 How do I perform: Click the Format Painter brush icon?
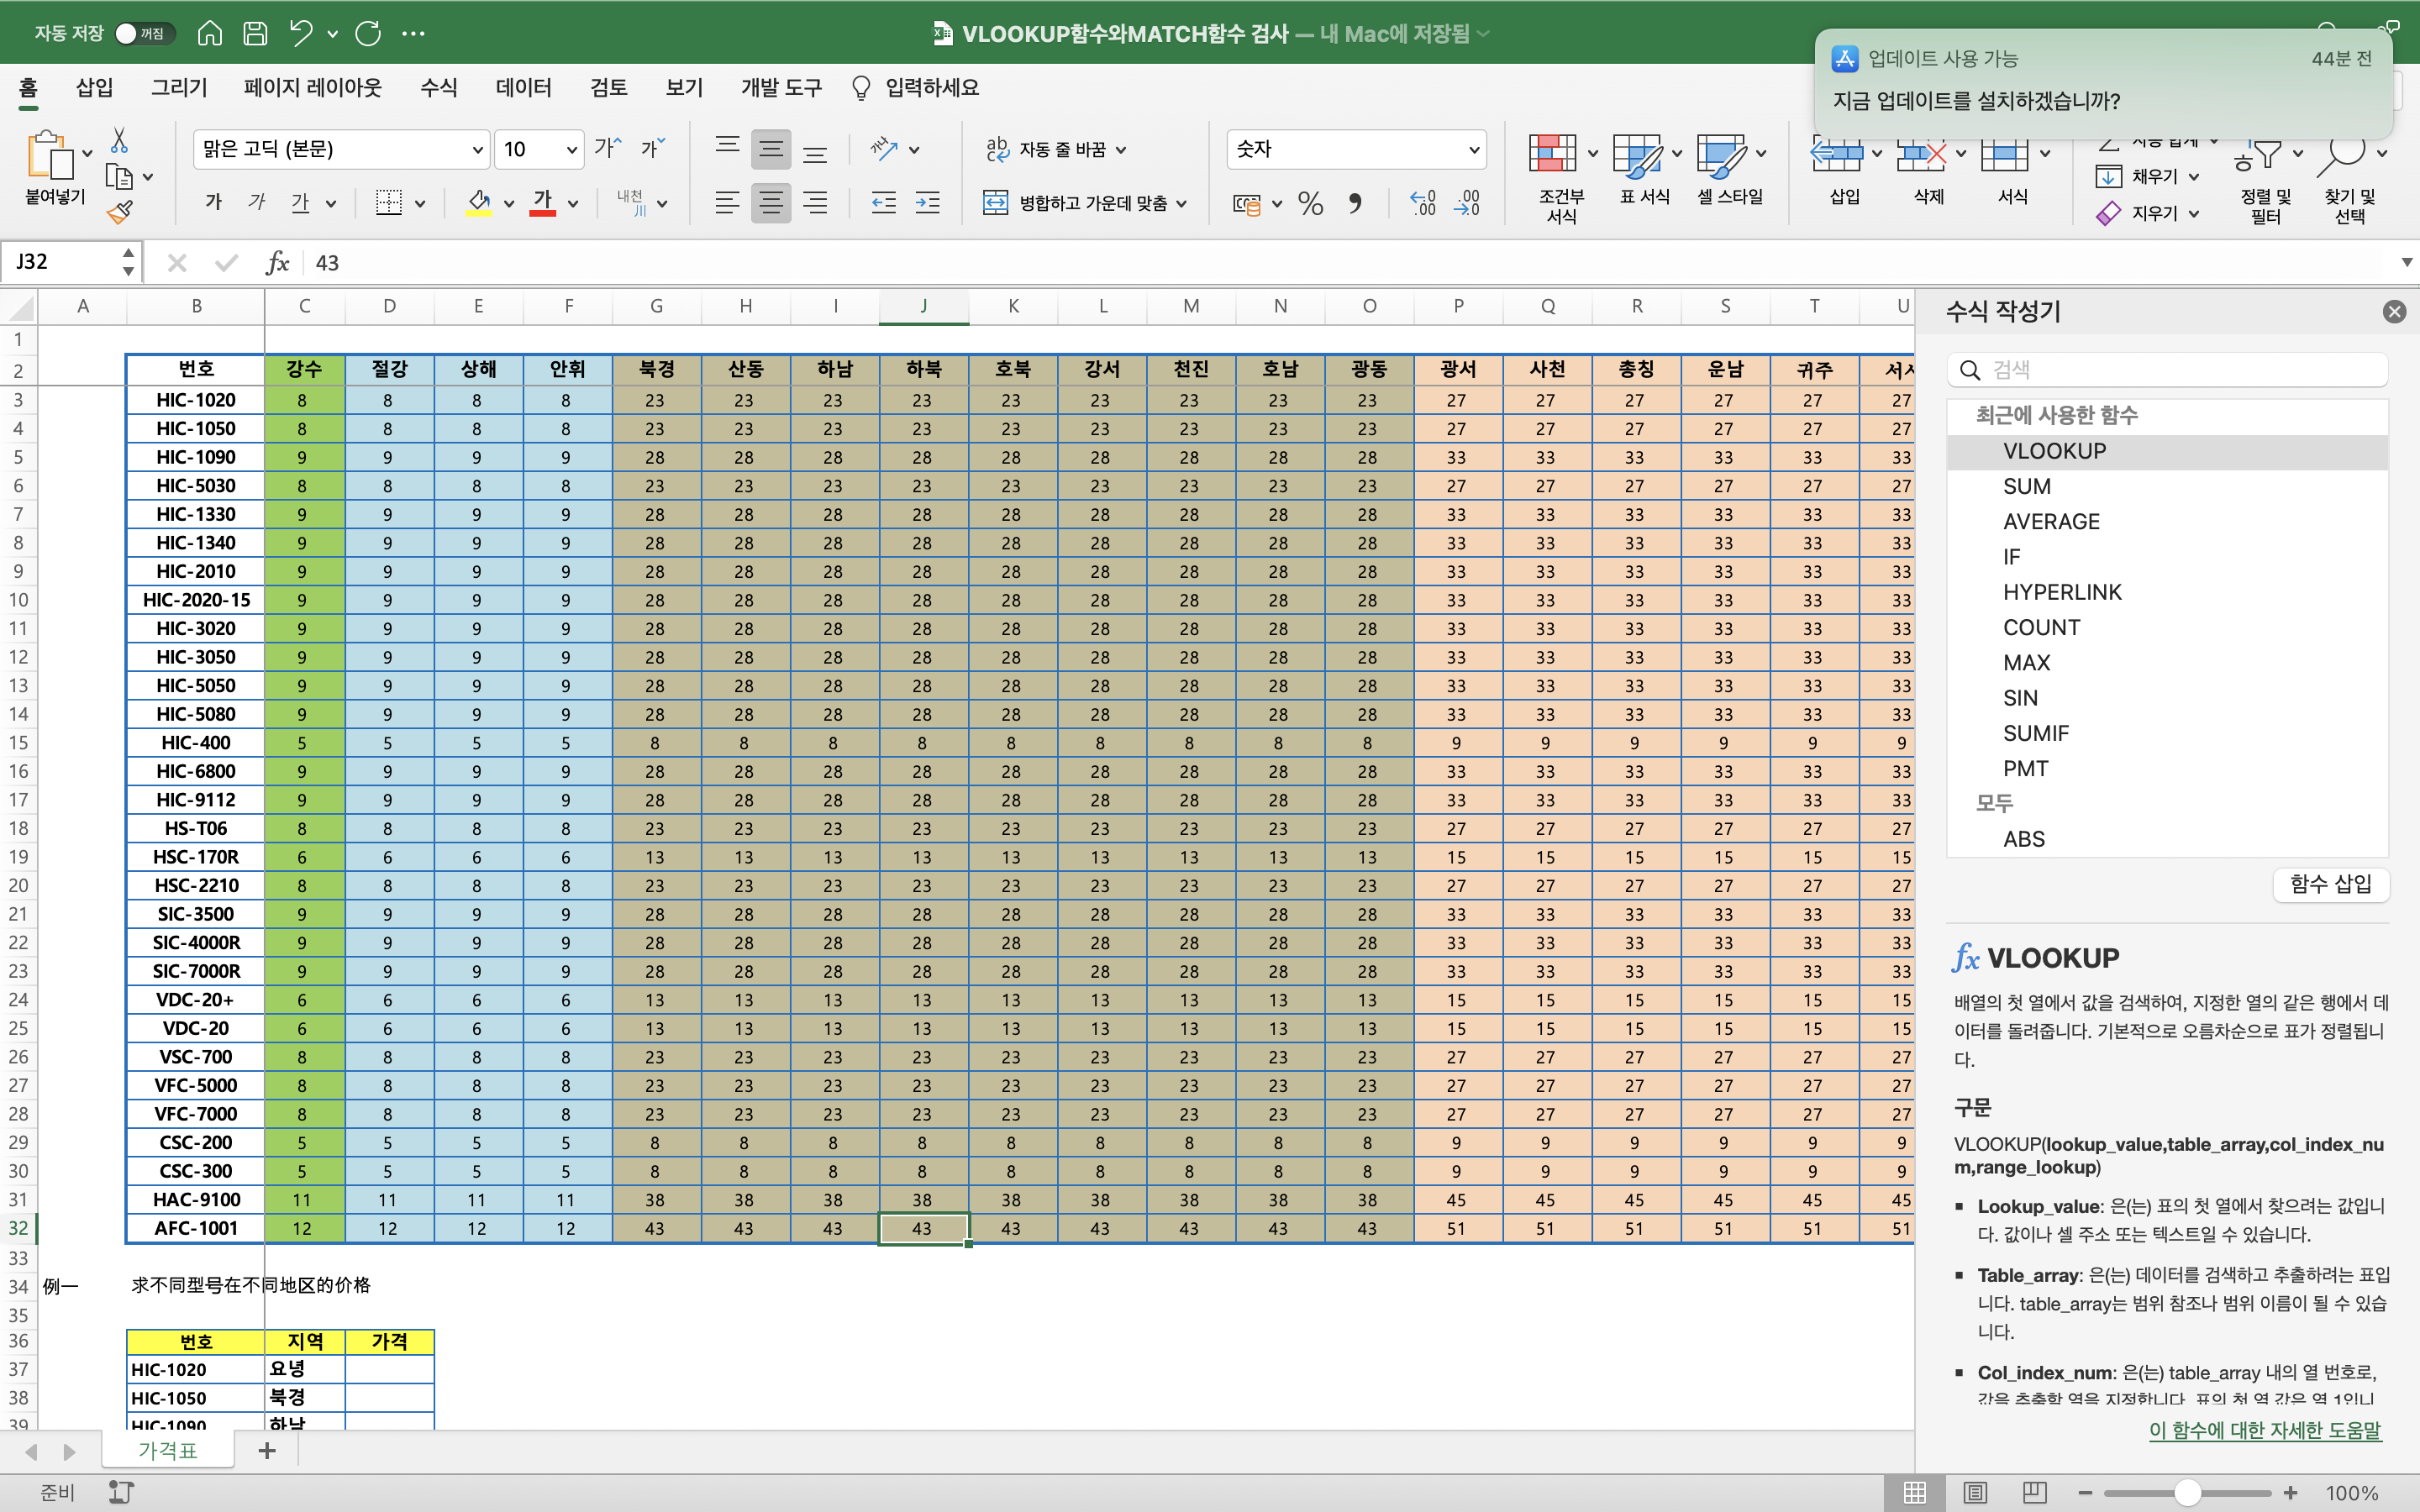point(120,212)
